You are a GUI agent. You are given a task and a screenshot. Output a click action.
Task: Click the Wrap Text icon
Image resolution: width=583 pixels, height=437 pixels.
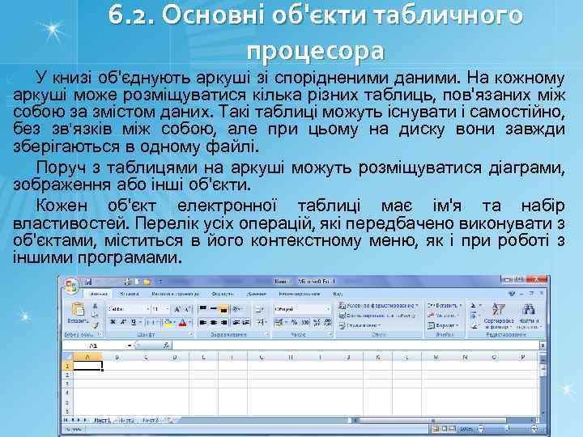point(260,309)
